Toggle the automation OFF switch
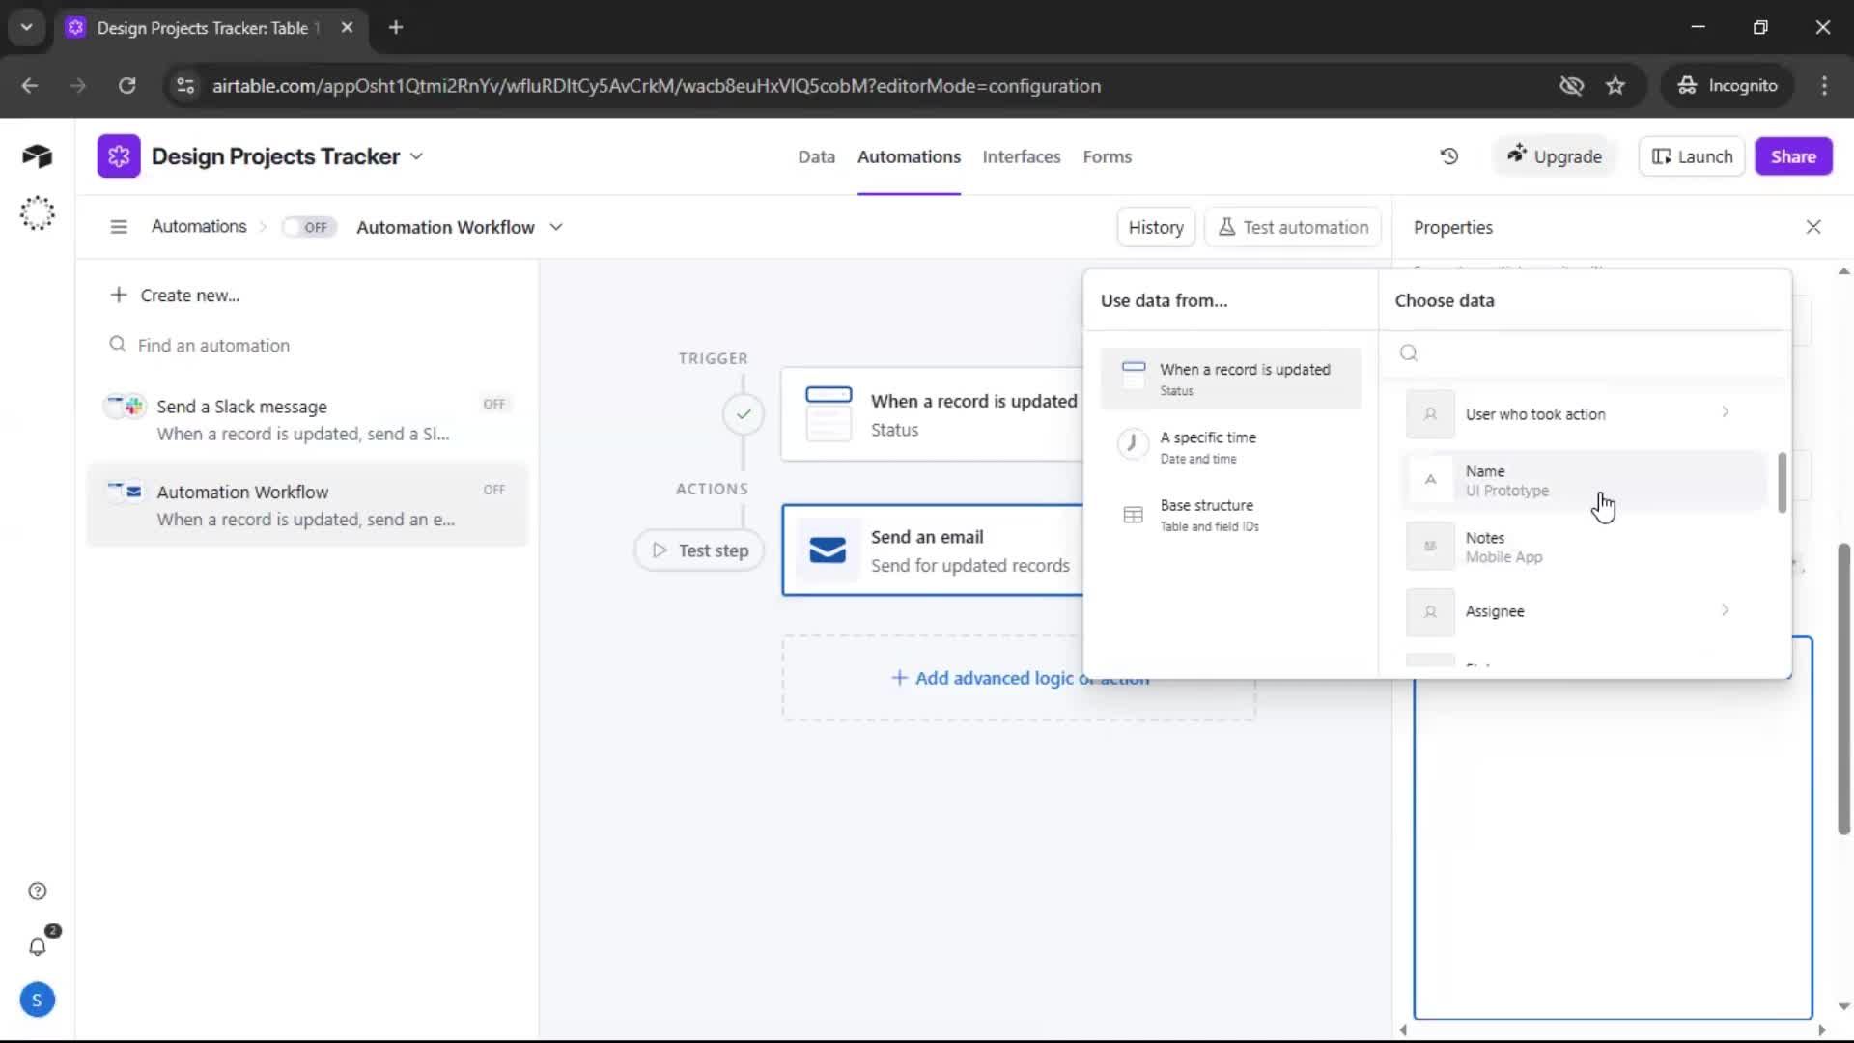 (x=309, y=227)
